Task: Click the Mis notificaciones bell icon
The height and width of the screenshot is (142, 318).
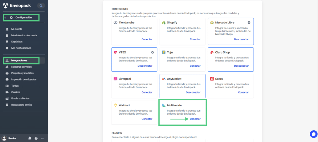Action: click(7, 48)
